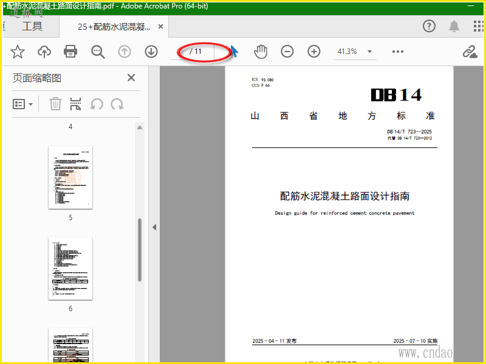Image resolution: width=486 pixels, height=364 pixels.
Task: Upload file to cloud storage icon
Action: pos(44,52)
